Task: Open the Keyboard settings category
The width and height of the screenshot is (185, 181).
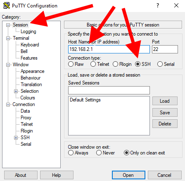Action: (x=30, y=45)
